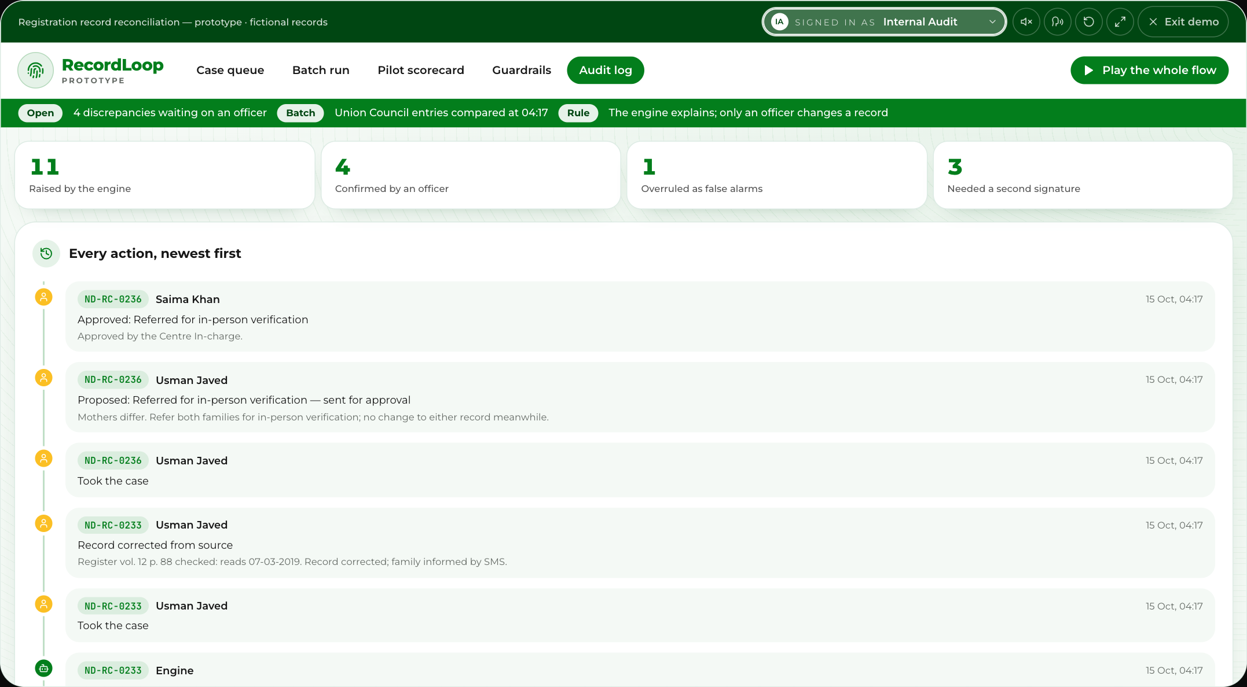The height and width of the screenshot is (687, 1247).
Task: Click 'Union Council entries compared at 04:17' text
Action: (x=441, y=113)
